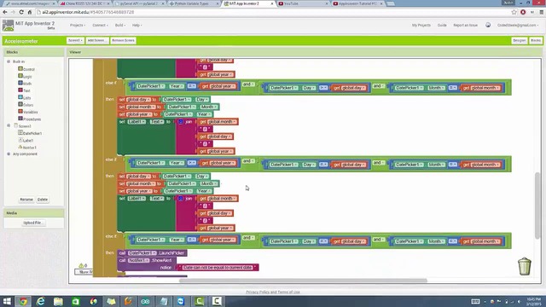Click the MIT App Inventor logo

8,26
